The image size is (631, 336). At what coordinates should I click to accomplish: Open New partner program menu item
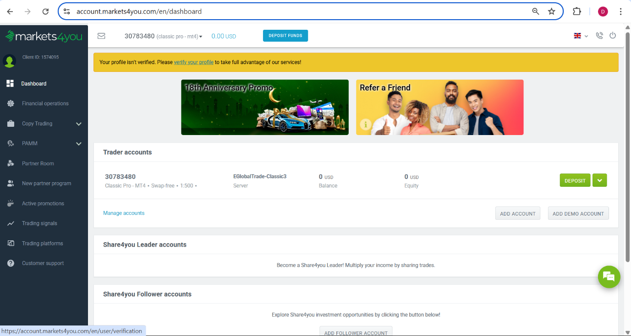coord(47,184)
